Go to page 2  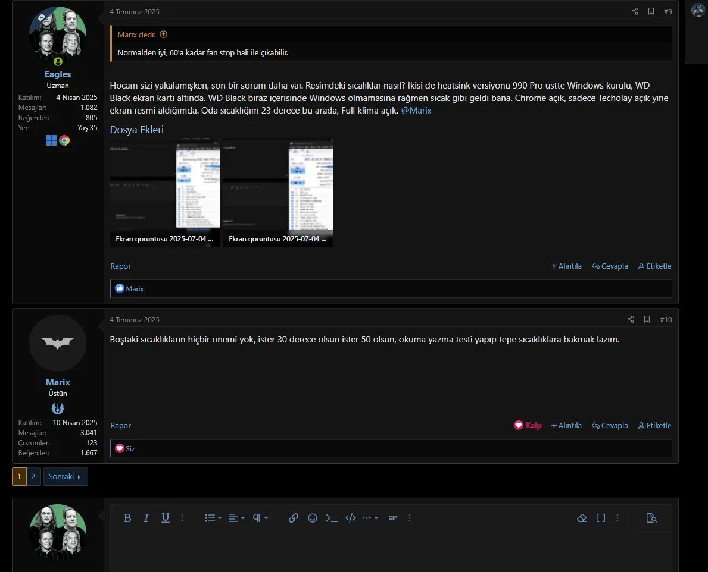(x=33, y=476)
